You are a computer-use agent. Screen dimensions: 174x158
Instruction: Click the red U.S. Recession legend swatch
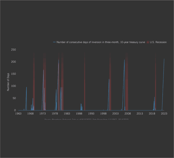pos(148,42)
